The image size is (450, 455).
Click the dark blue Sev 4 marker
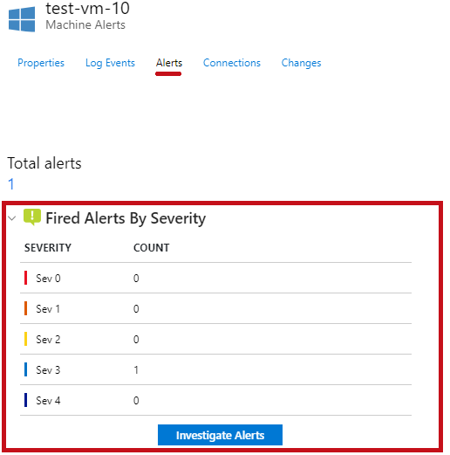(26, 400)
